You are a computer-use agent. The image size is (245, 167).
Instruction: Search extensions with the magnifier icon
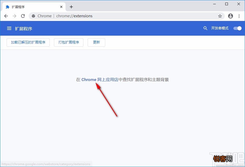tap(205, 28)
